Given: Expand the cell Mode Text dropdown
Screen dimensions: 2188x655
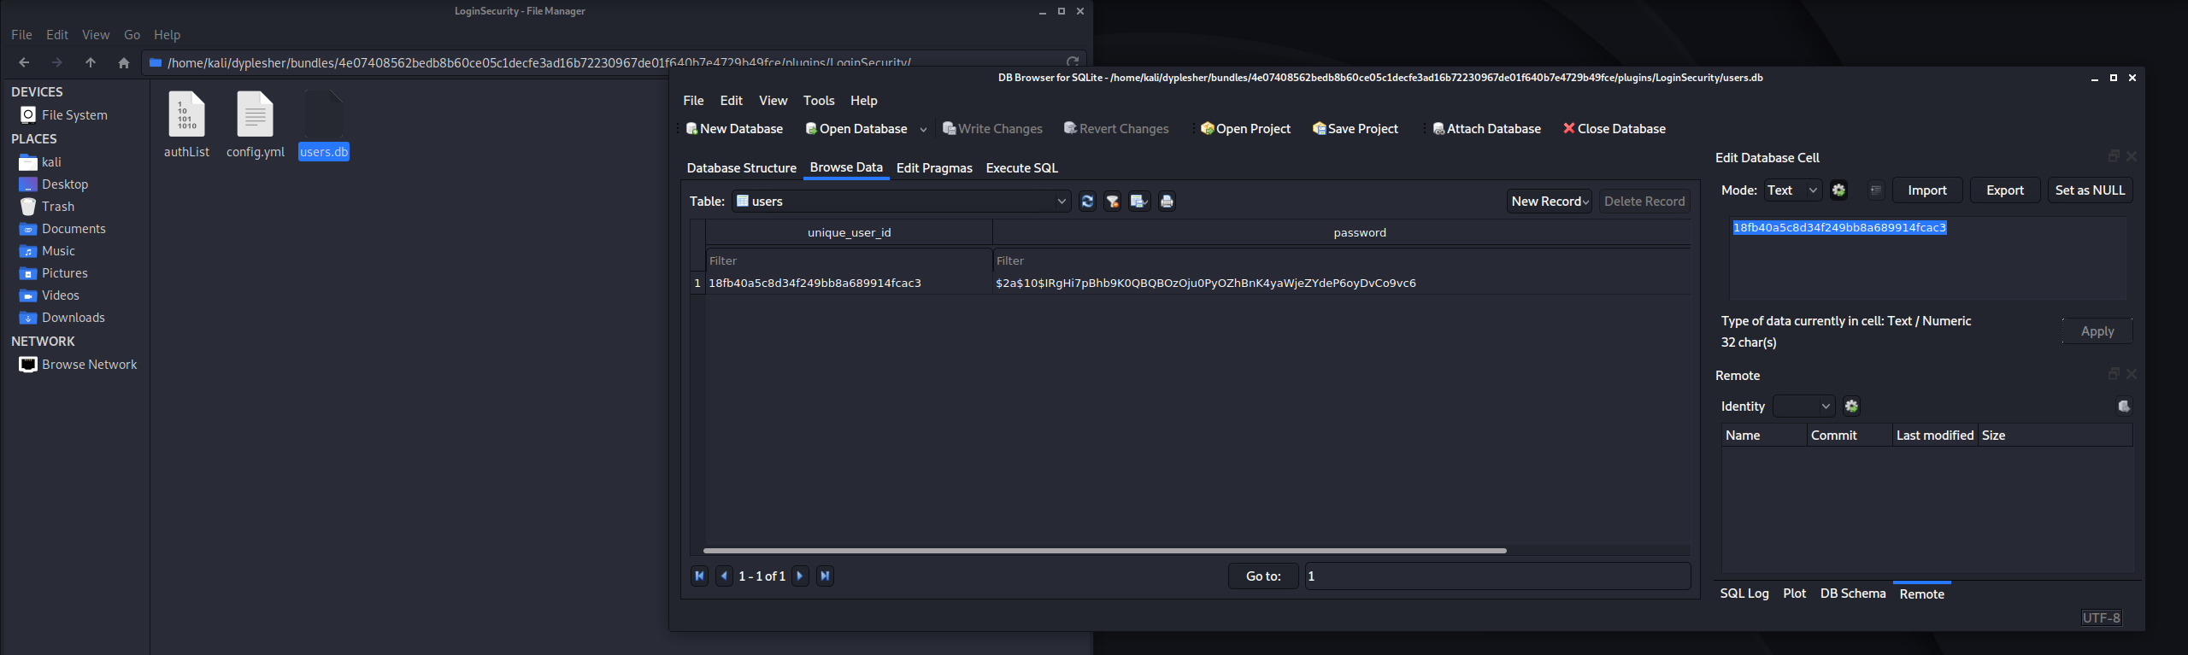Looking at the screenshot, I should (1792, 190).
